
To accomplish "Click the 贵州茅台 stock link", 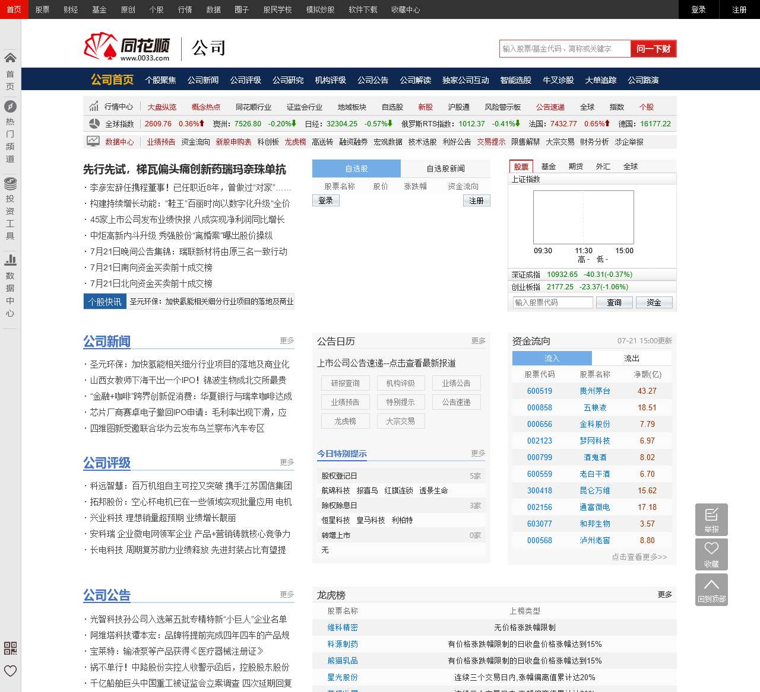I will (x=594, y=391).
